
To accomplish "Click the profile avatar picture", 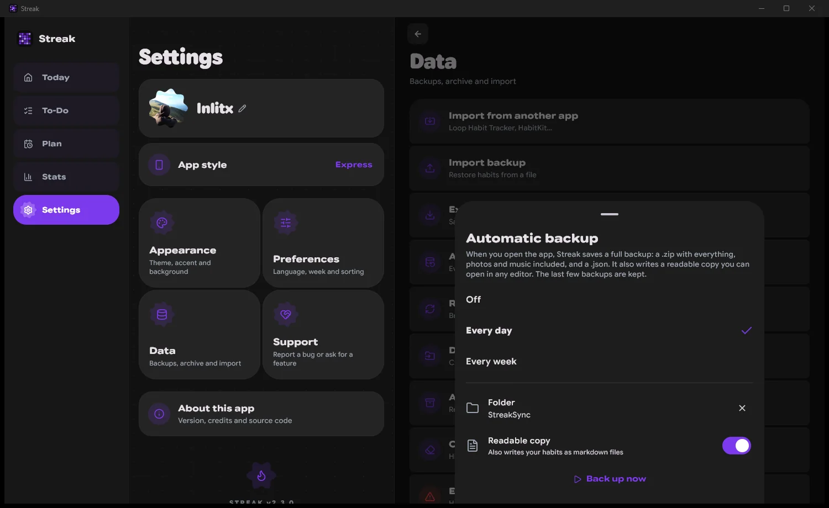I will tap(168, 108).
